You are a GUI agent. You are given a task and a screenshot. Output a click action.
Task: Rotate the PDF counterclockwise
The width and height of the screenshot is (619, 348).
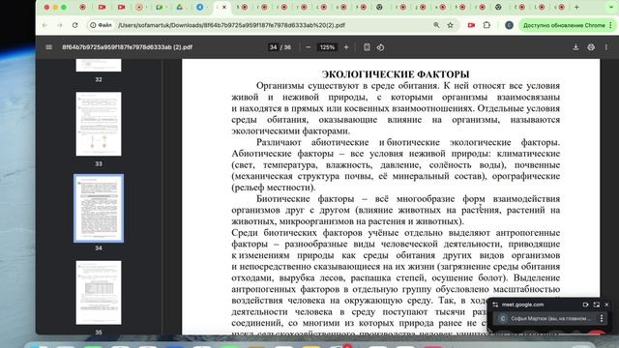pyautogui.click(x=380, y=47)
